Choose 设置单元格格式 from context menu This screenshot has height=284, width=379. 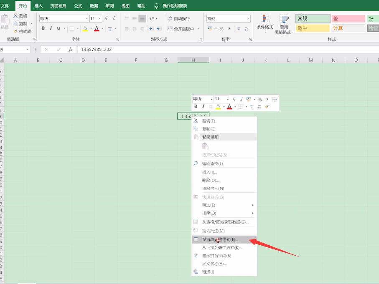(x=224, y=240)
